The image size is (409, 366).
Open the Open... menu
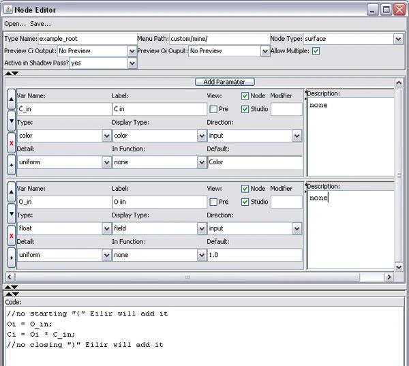pos(15,23)
